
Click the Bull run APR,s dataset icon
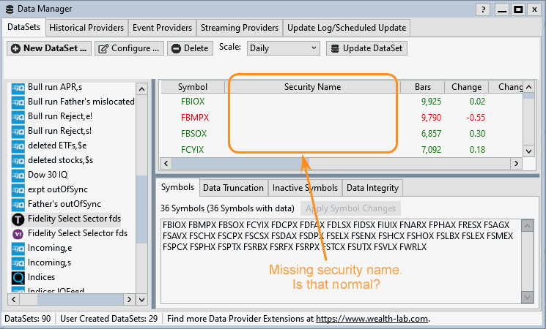tap(18, 87)
